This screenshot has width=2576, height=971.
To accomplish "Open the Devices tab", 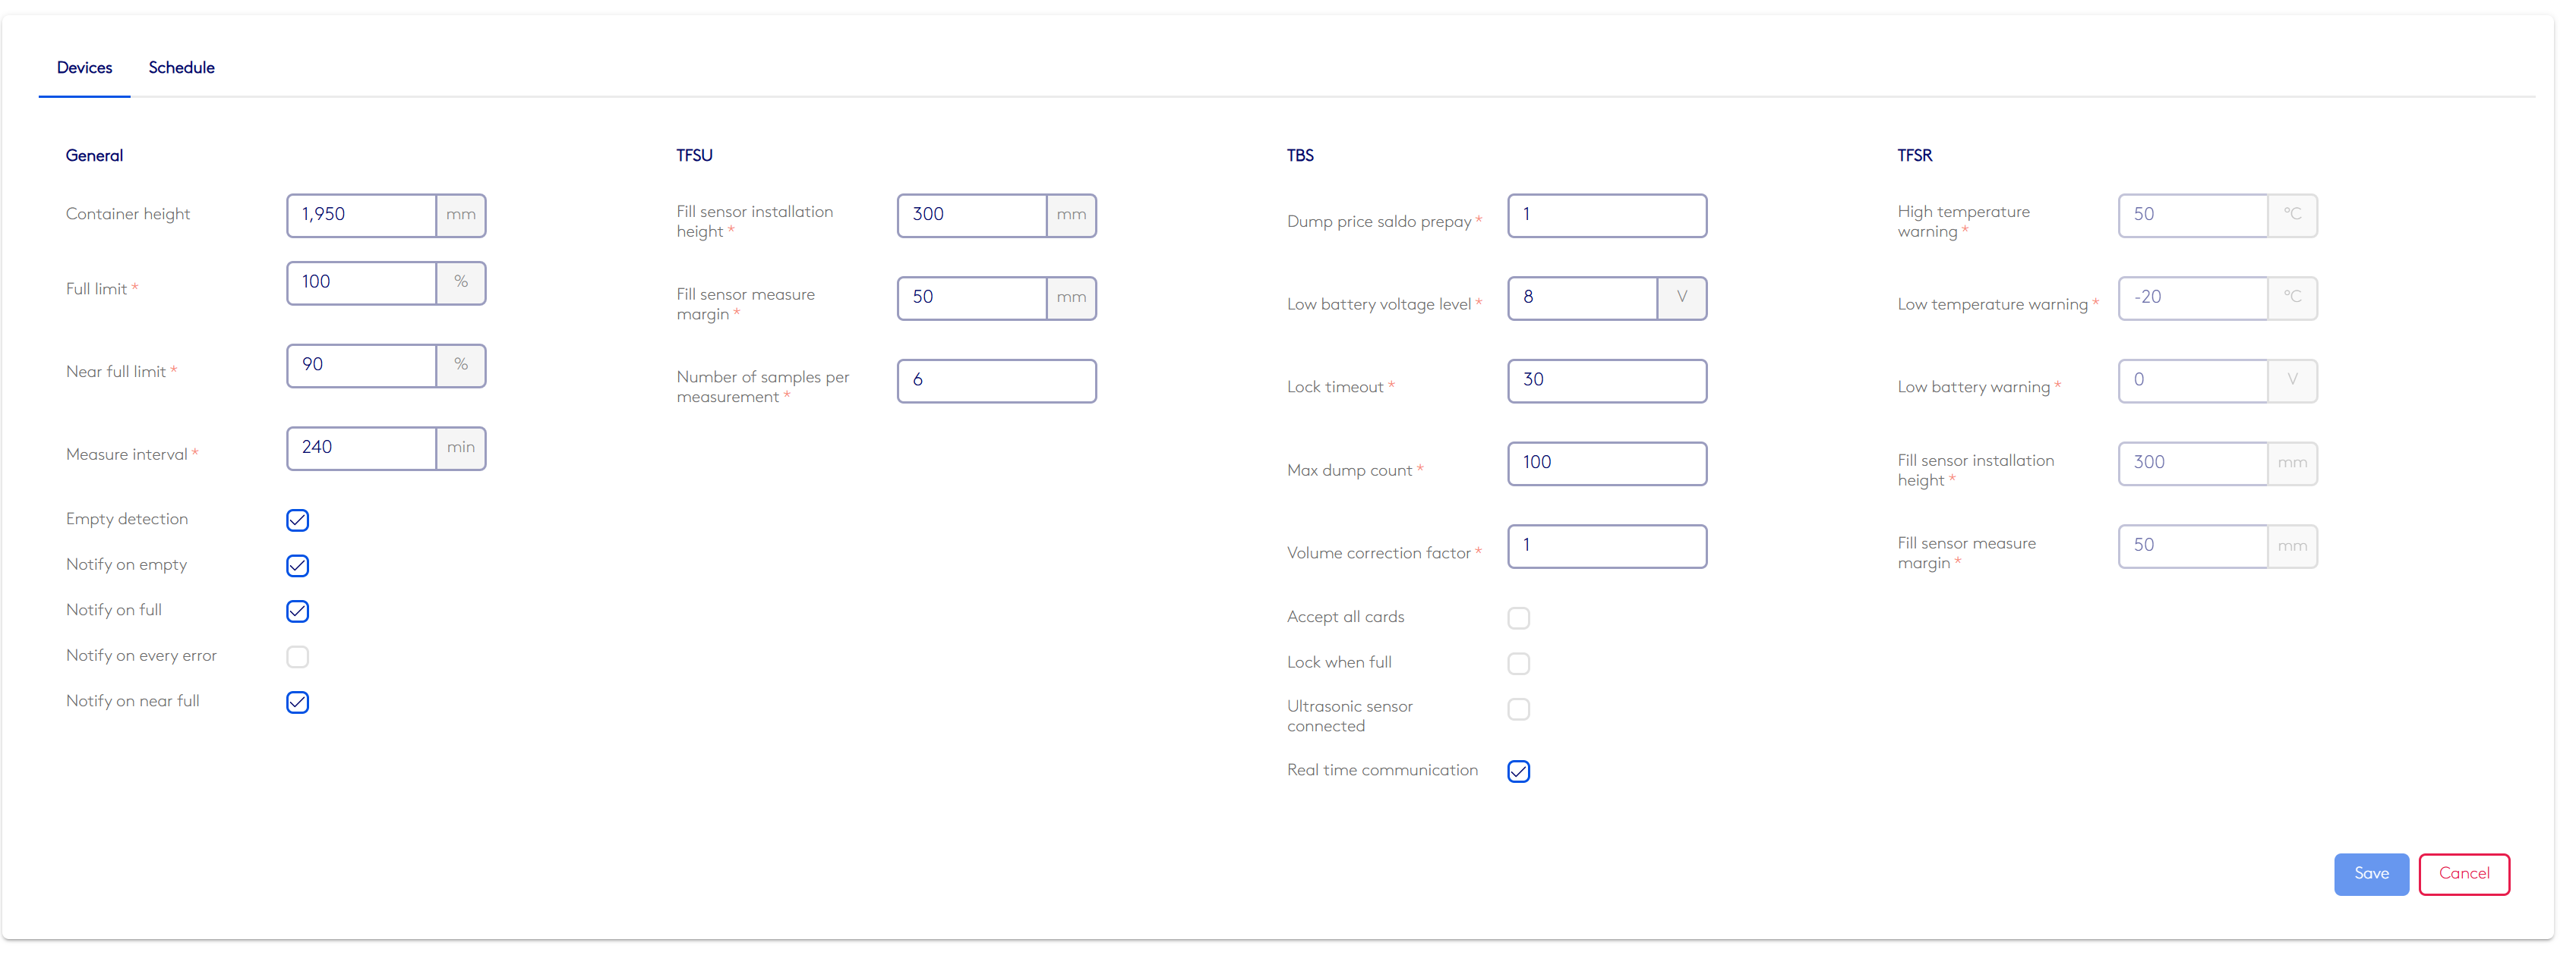I will coord(84,68).
